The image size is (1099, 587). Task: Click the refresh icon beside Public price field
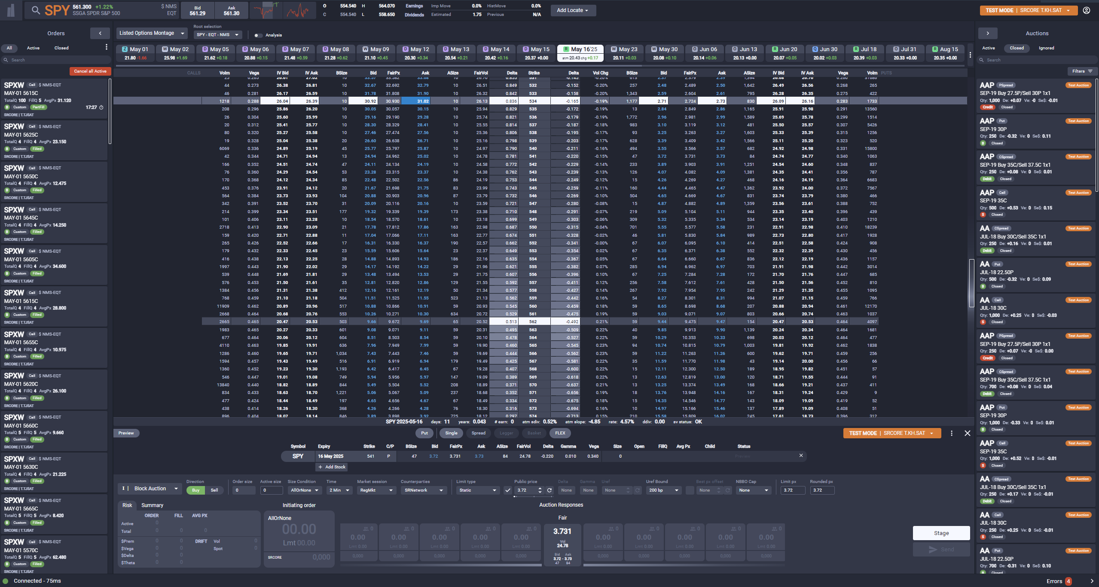(549, 490)
